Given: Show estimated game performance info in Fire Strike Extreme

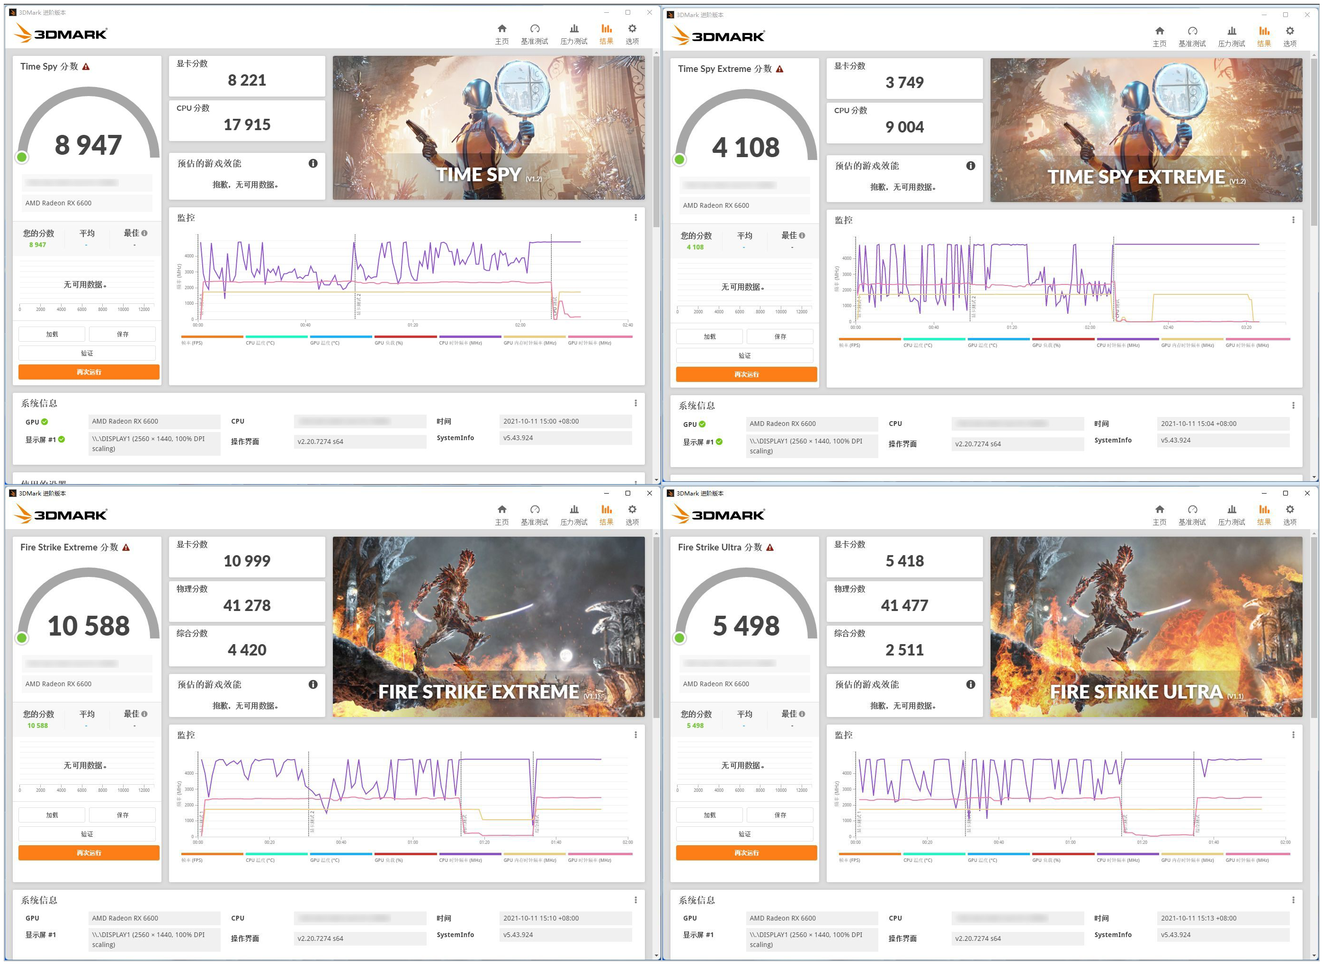Looking at the screenshot, I should pos(313,684).
